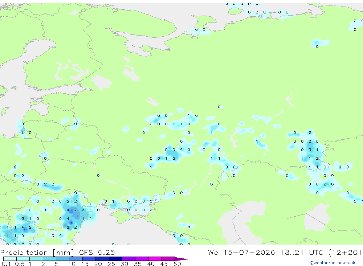Choose the 20–25 mm legend color box

(x=102, y=259)
